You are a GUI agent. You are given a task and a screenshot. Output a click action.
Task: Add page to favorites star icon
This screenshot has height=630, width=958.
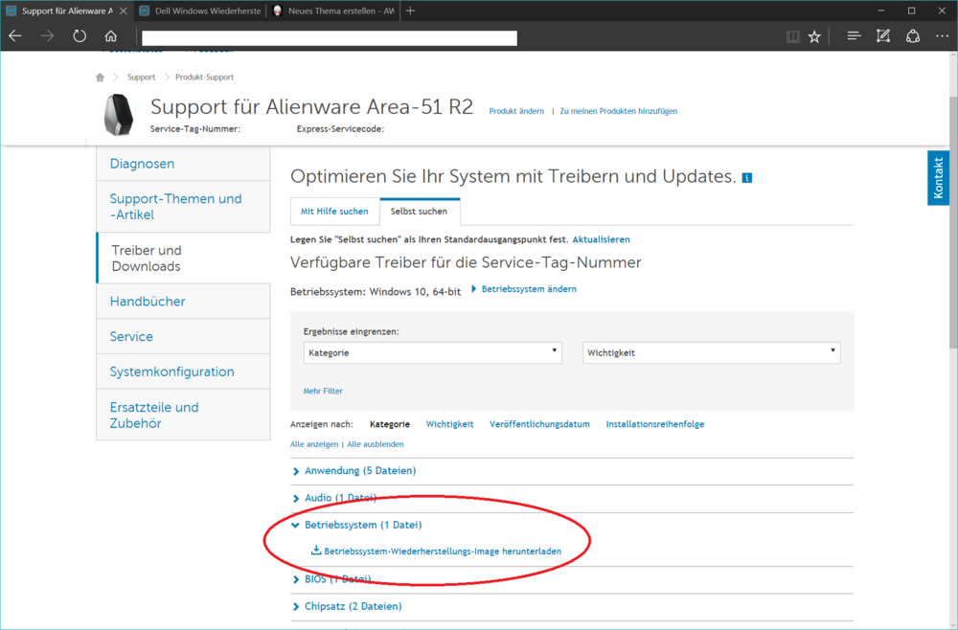tap(814, 36)
